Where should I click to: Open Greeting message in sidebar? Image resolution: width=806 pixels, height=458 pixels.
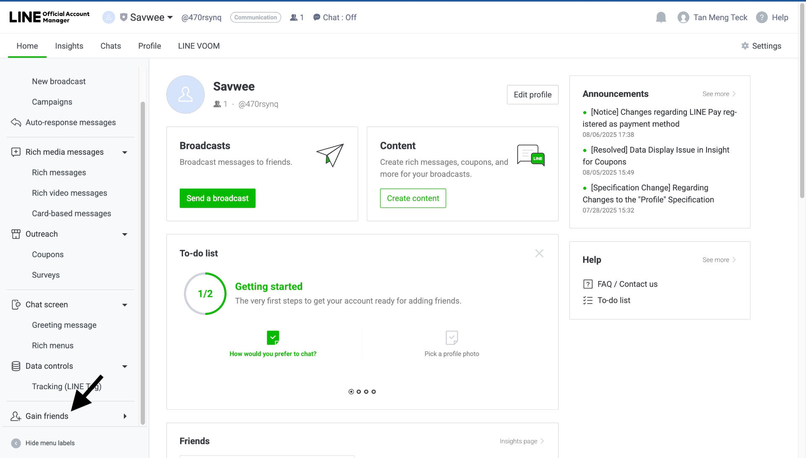[x=64, y=325]
